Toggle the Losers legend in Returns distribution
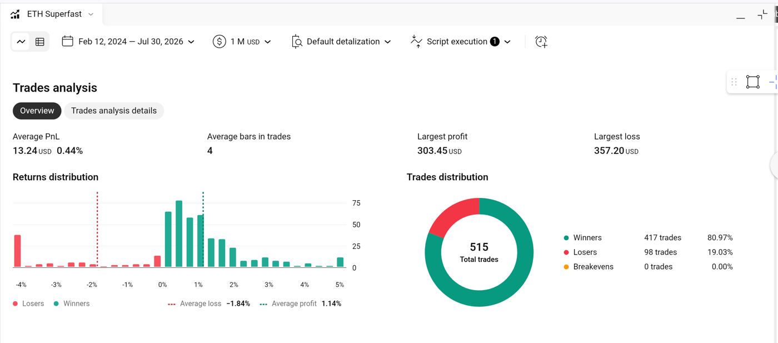Screen dimensions: 778x343 [x=28, y=304]
